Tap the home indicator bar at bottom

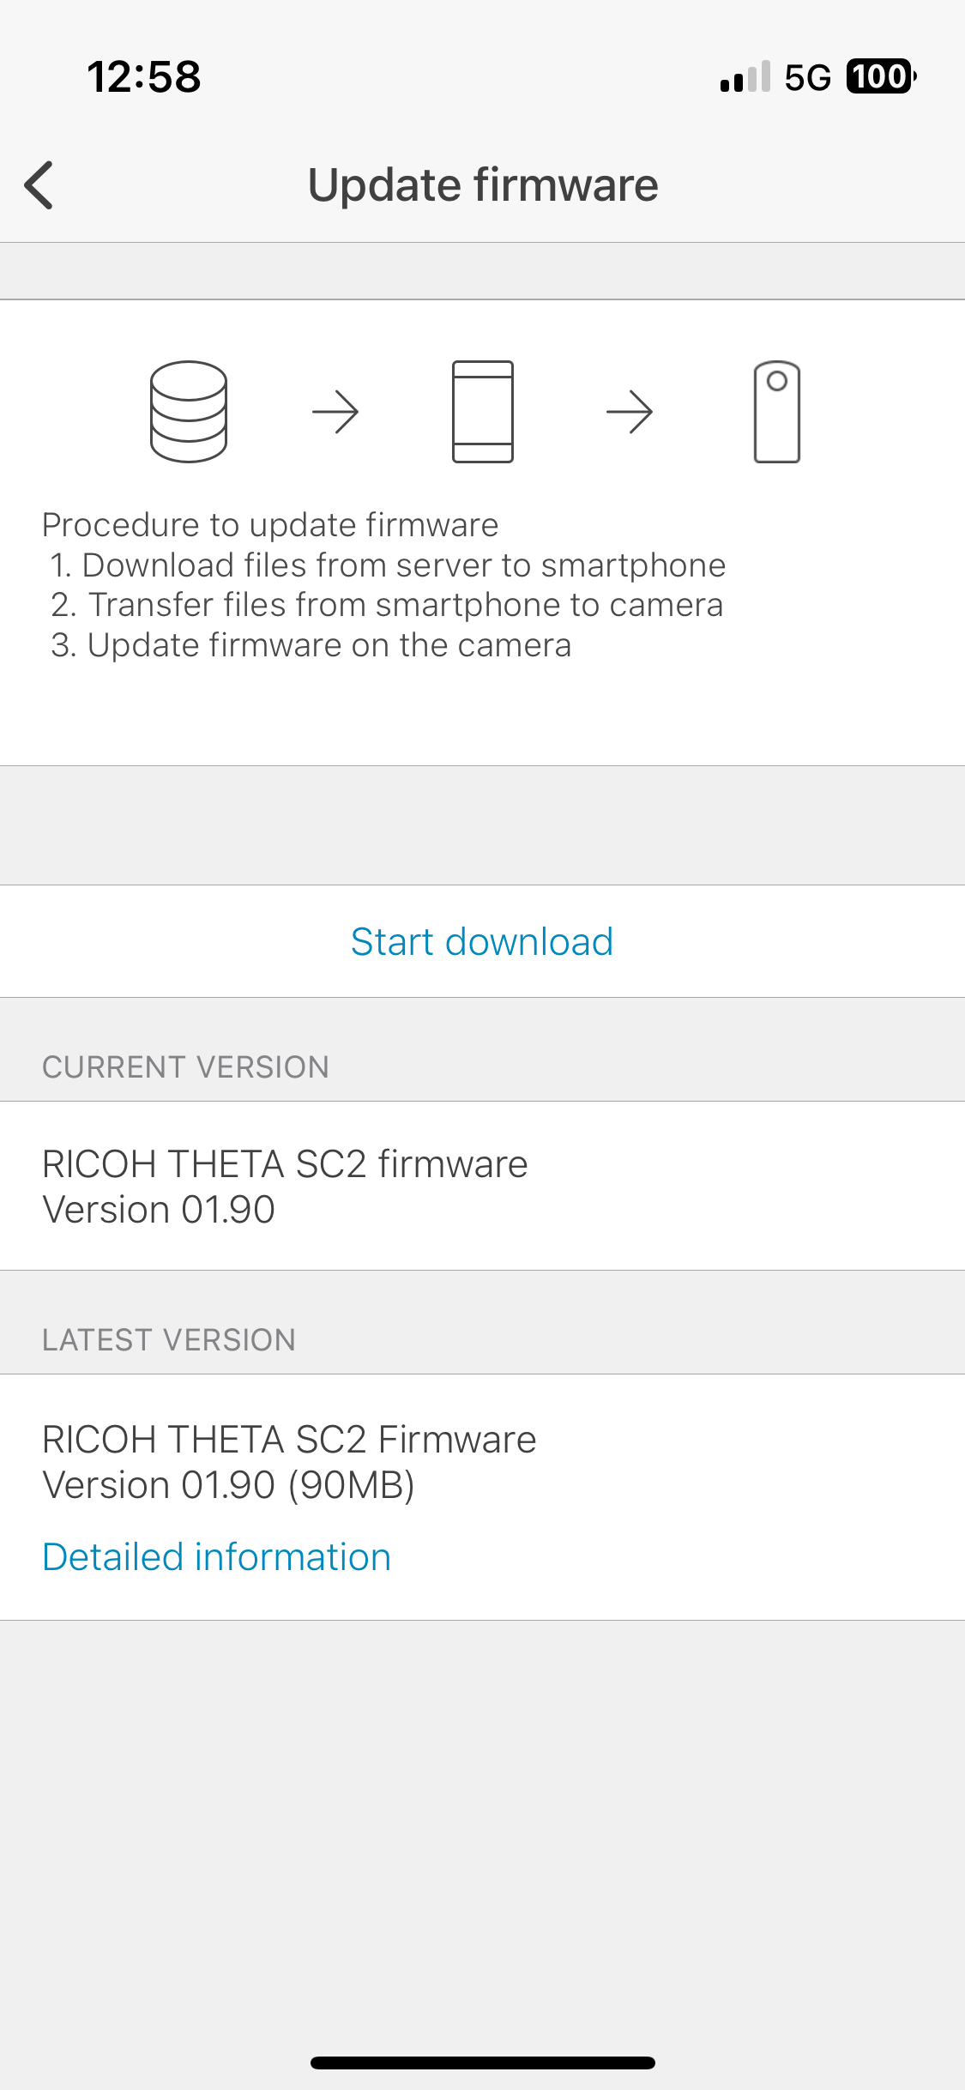pyautogui.click(x=483, y=2063)
